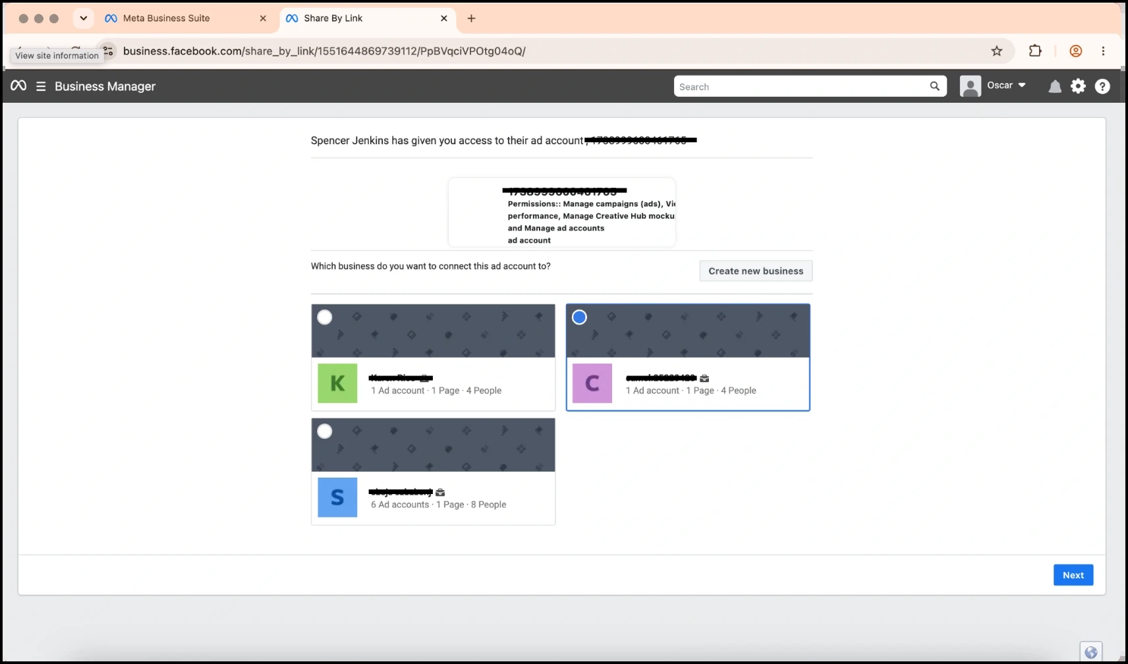Open the tab search dropdown arrow
Screen dimensions: 1128x664
(x=84, y=18)
